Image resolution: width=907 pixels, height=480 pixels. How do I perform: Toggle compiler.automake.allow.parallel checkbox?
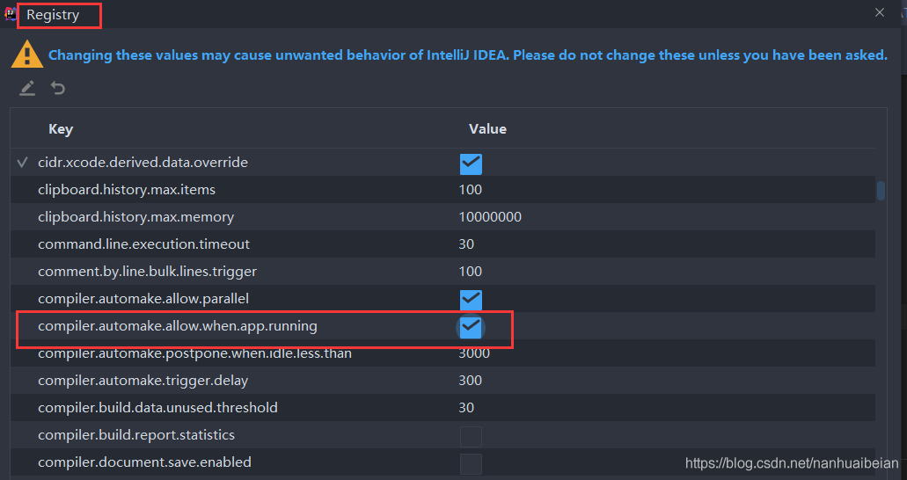pos(471,299)
